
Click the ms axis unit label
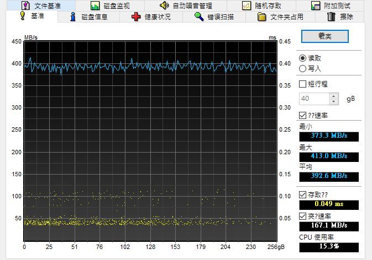tap(273, 38)
